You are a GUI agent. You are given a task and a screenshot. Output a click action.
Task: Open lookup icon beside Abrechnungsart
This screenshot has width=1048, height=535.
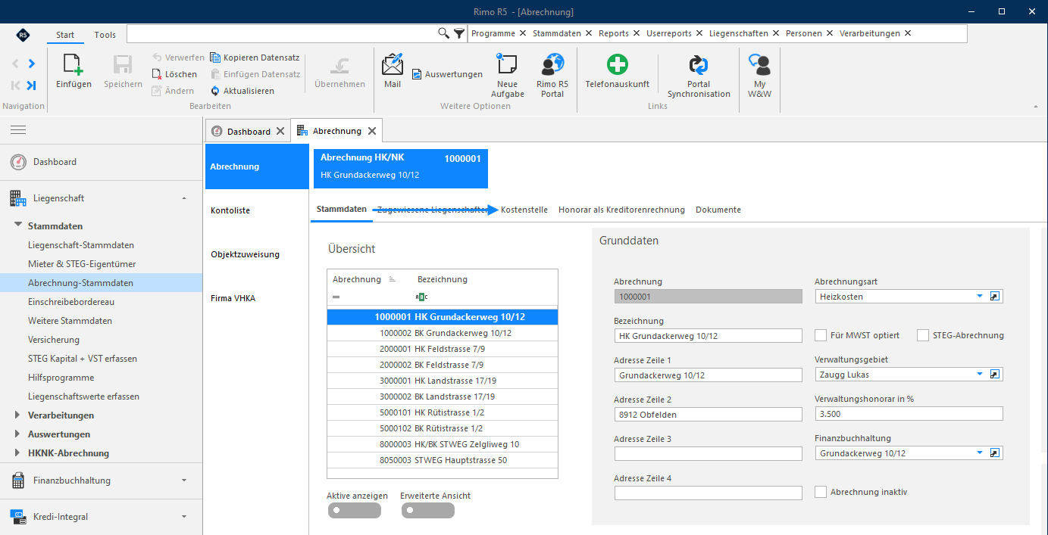pos(996,297)
